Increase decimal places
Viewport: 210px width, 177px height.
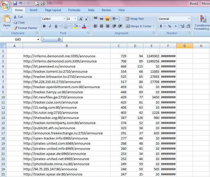pos(182,26)
